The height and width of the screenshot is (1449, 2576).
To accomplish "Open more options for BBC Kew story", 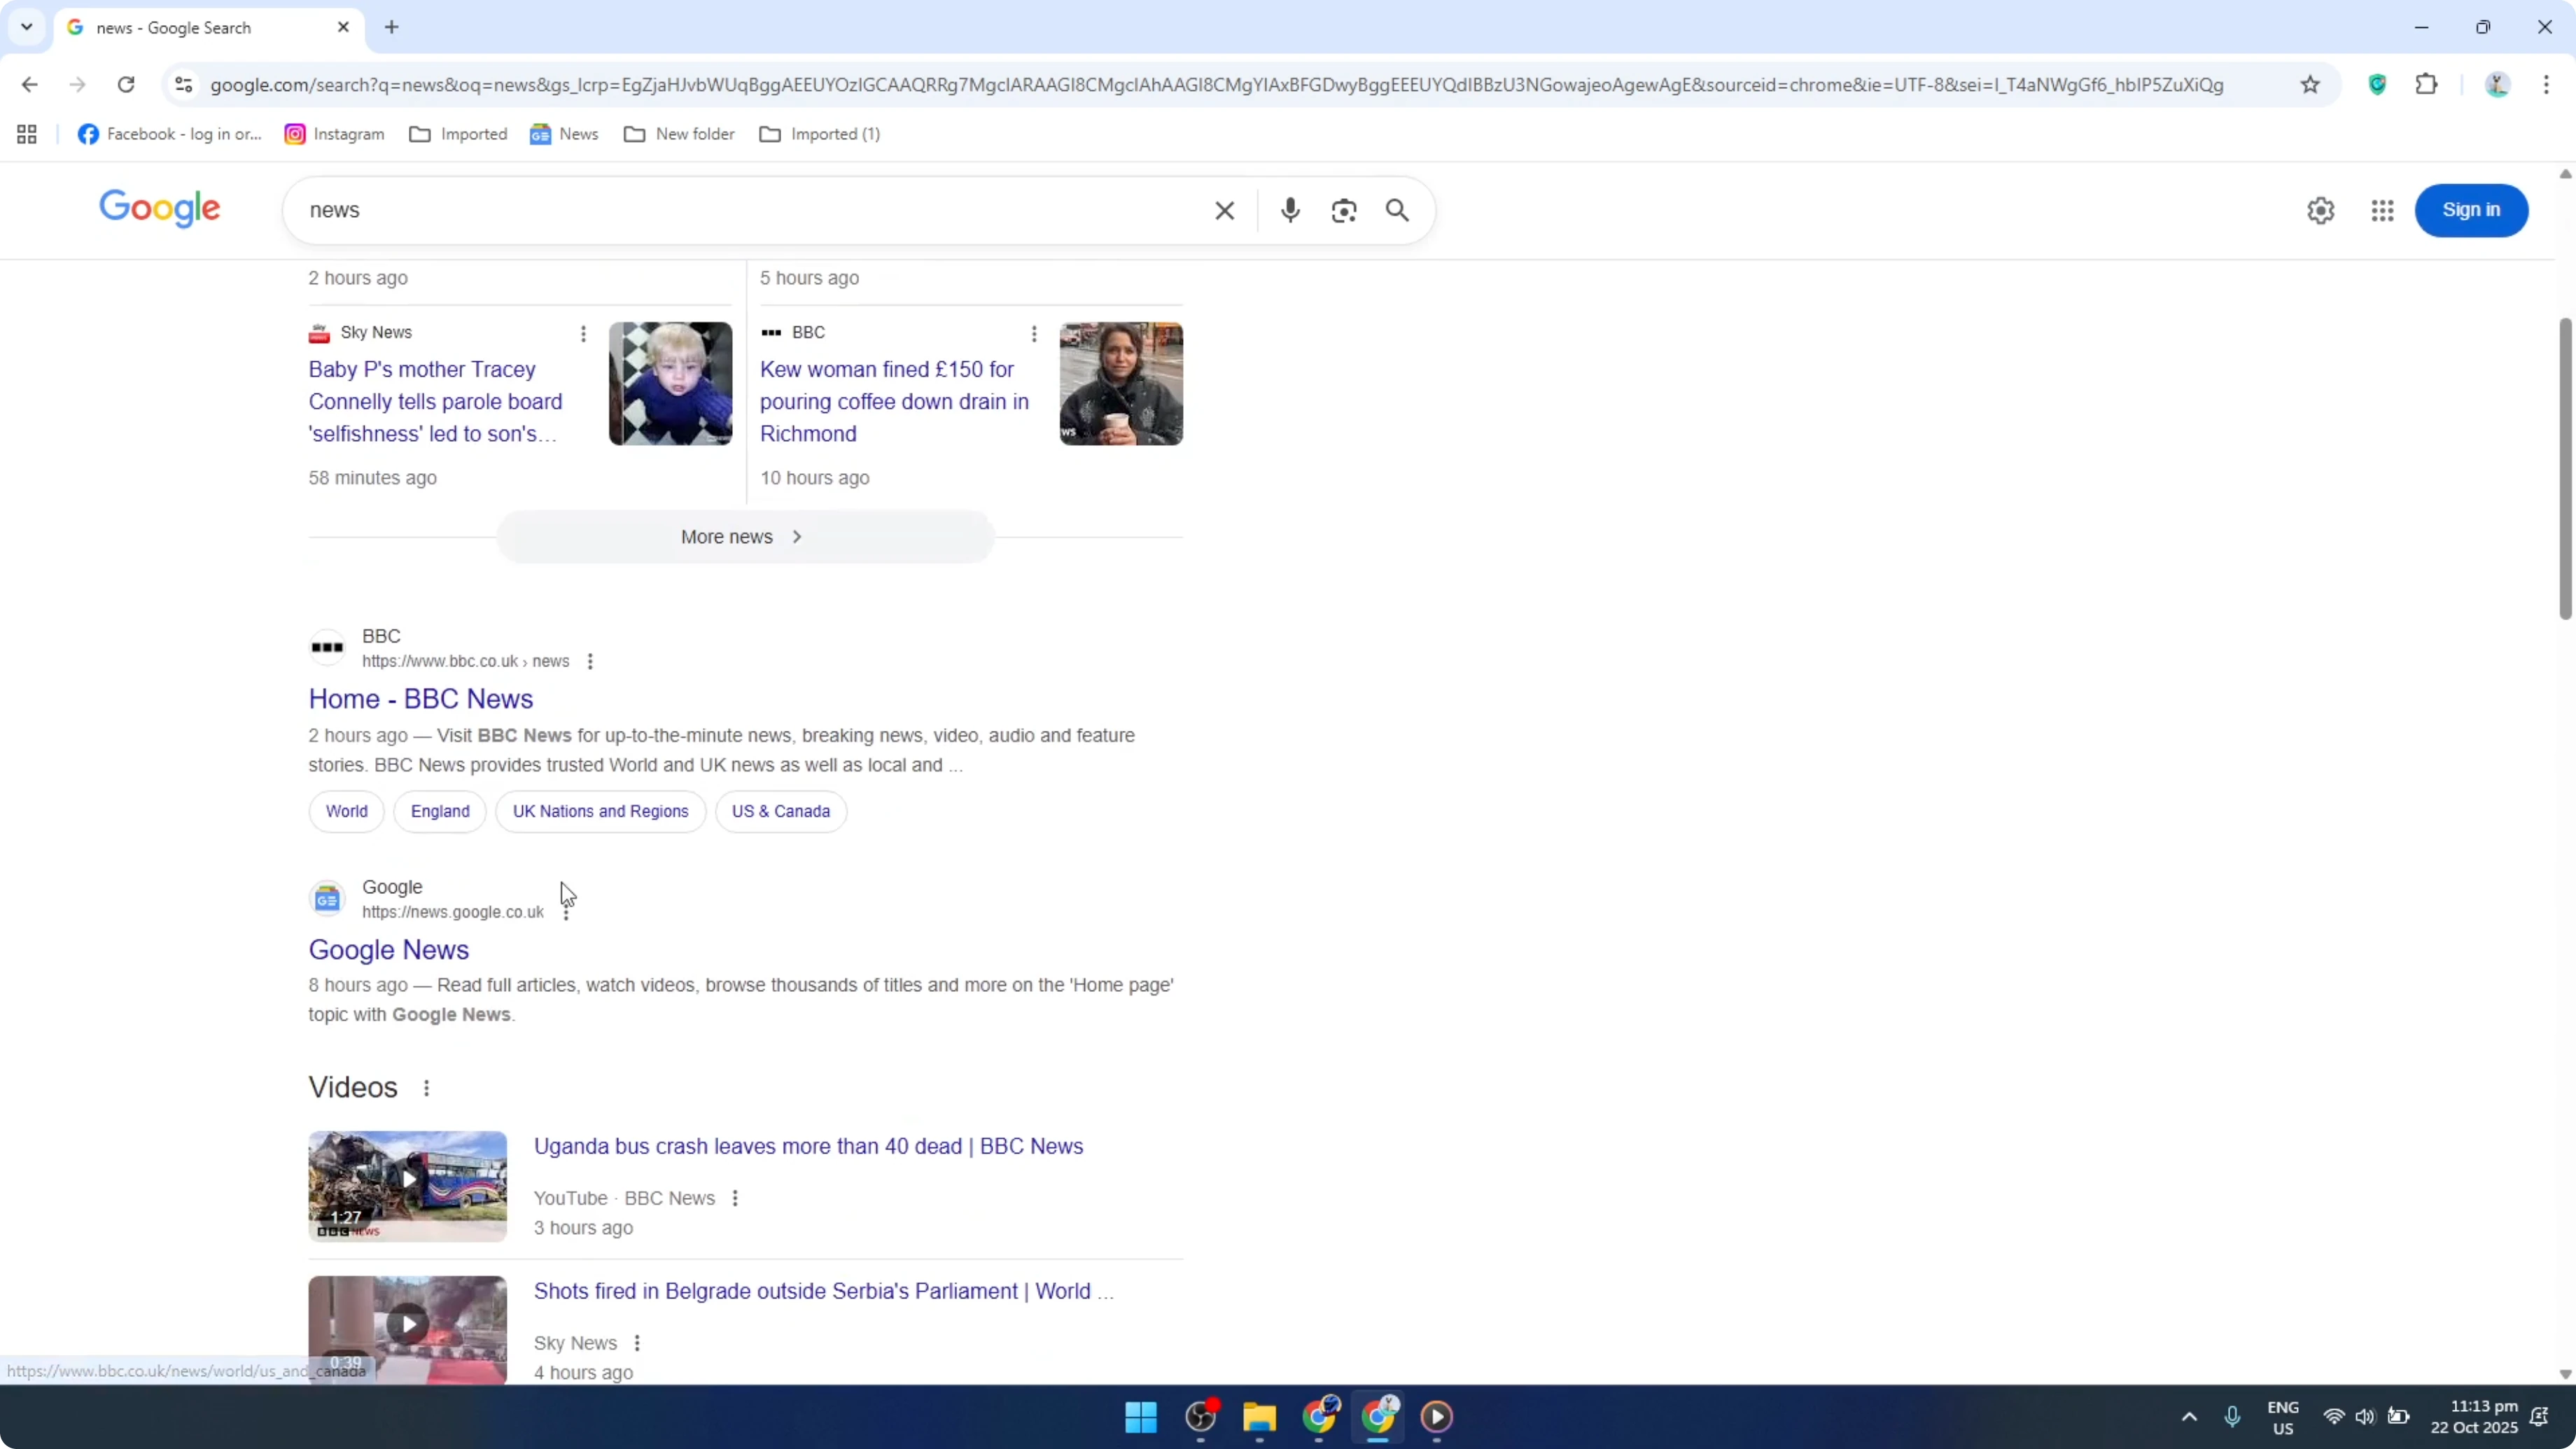I will [1034, 333].
